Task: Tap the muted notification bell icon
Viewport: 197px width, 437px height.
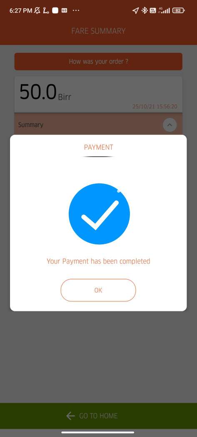Action: click(37, 10)
